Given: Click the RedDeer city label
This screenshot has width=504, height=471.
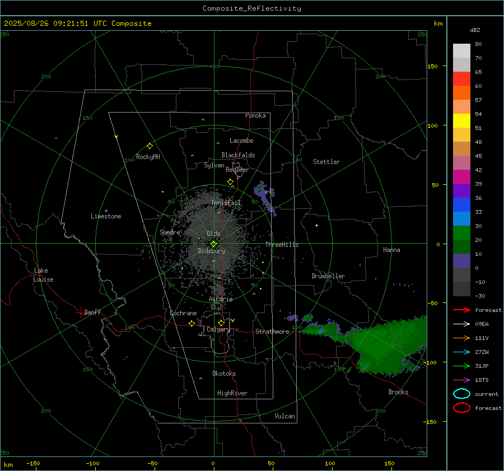Looking at the screenshot, I should coord(237,170).
